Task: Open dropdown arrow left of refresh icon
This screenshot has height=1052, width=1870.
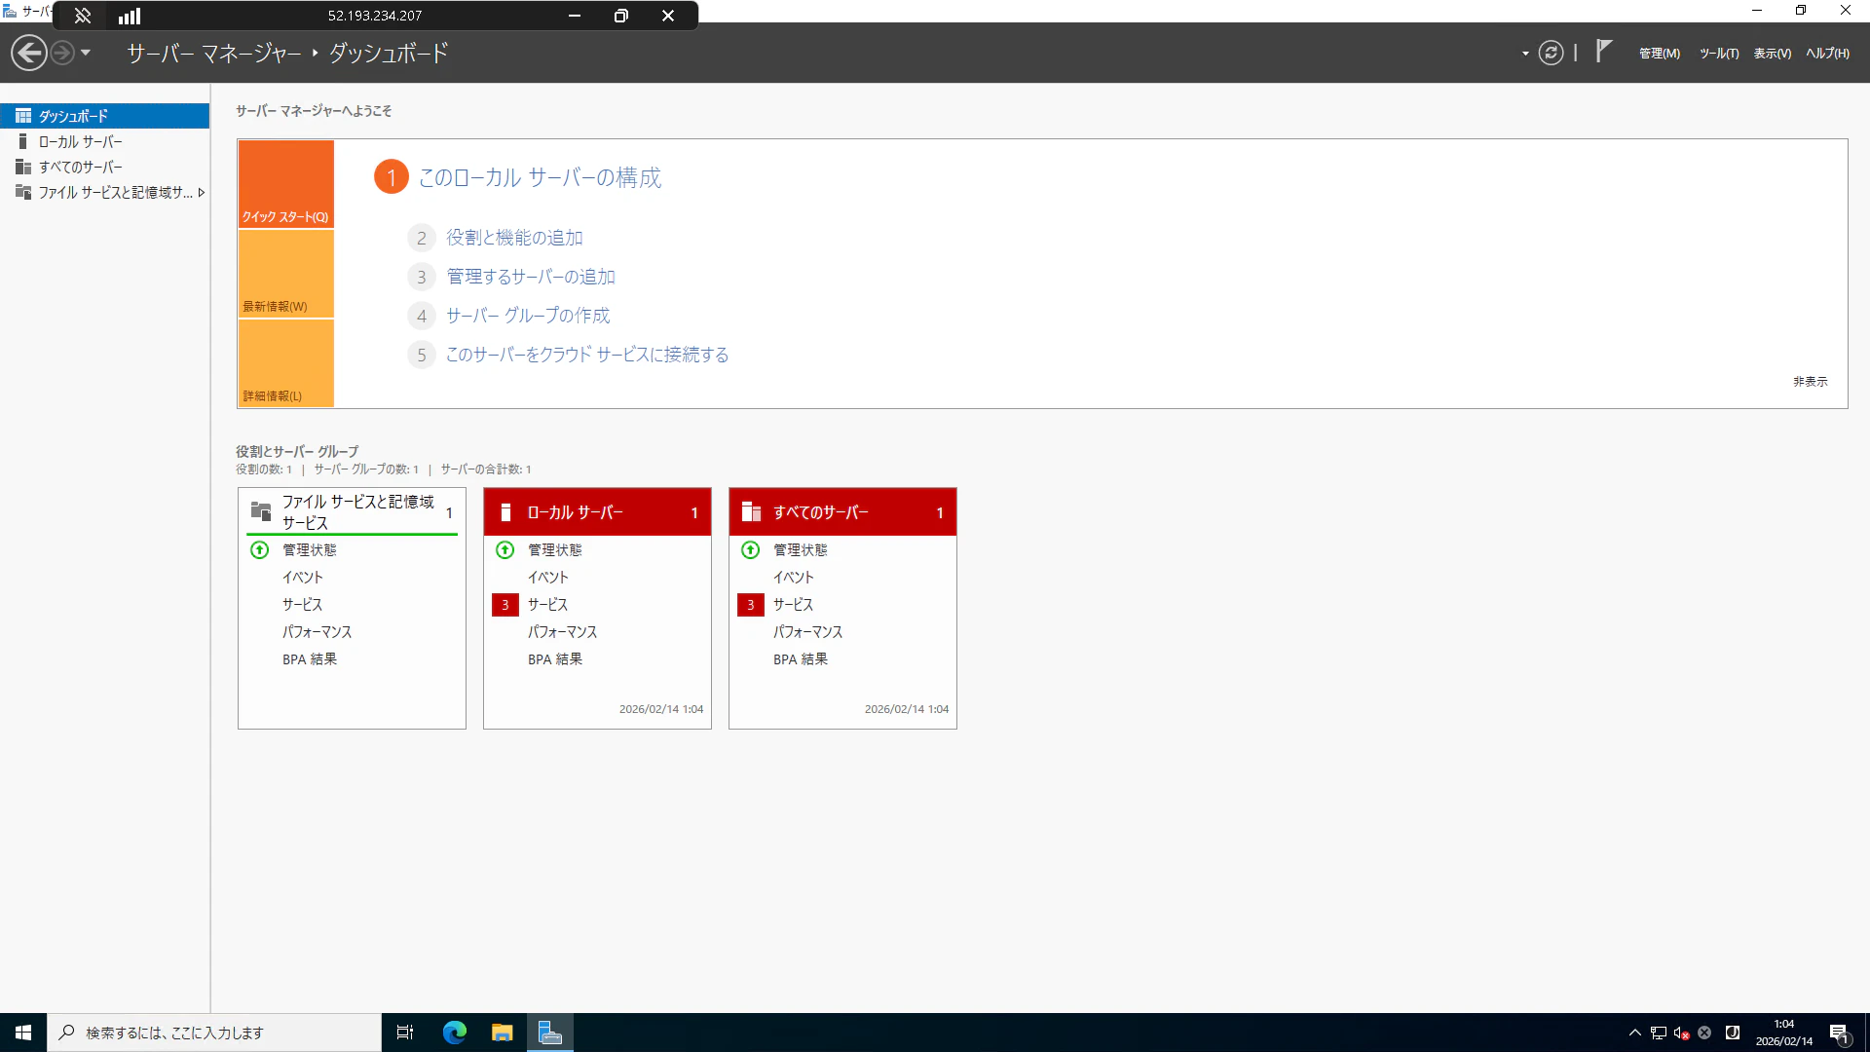Action: [1525, 54]
